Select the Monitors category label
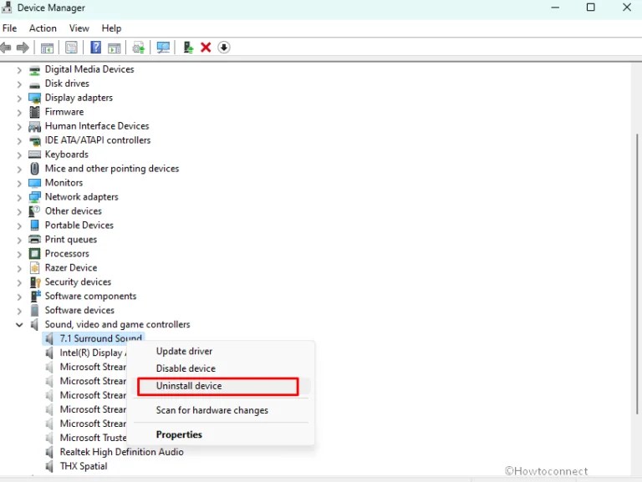This screenshot has height=482, width=642. [x=64, y=183]
